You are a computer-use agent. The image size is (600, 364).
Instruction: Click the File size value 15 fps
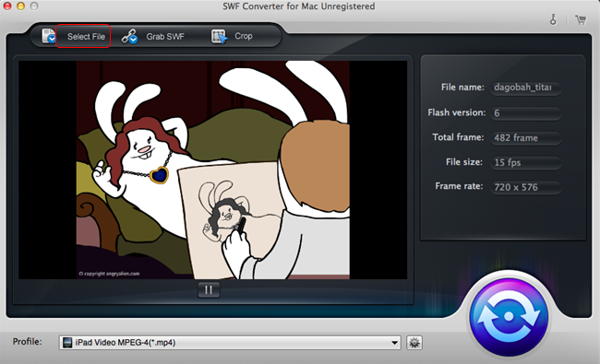(x=526, y=163)
